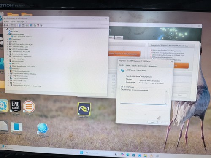
Task: Click the device status scrollbar up arrow
Action: click(x=166, y=91)
